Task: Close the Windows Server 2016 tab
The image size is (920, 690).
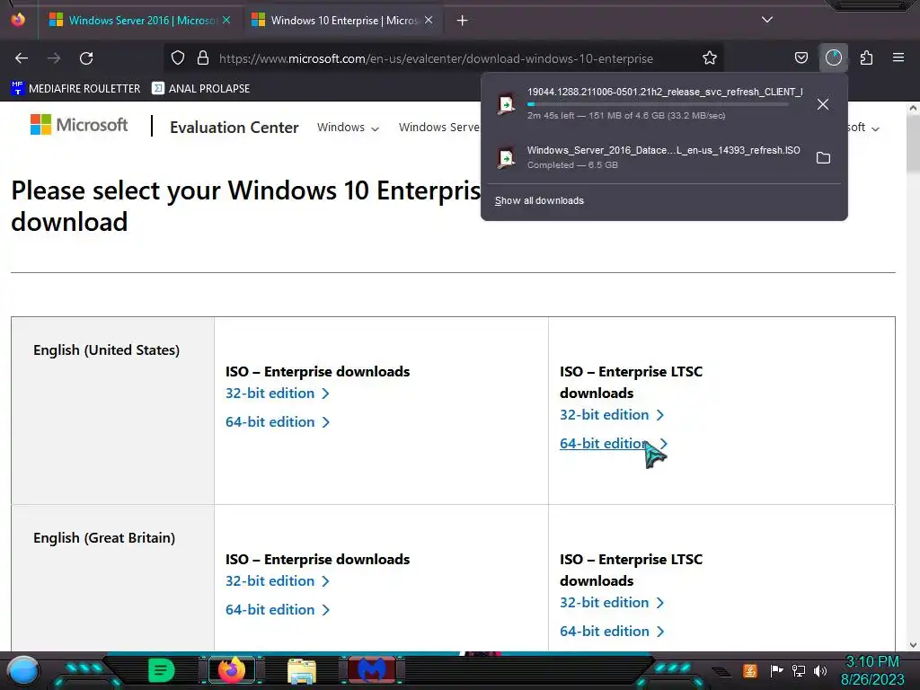Action: point(226,20)
